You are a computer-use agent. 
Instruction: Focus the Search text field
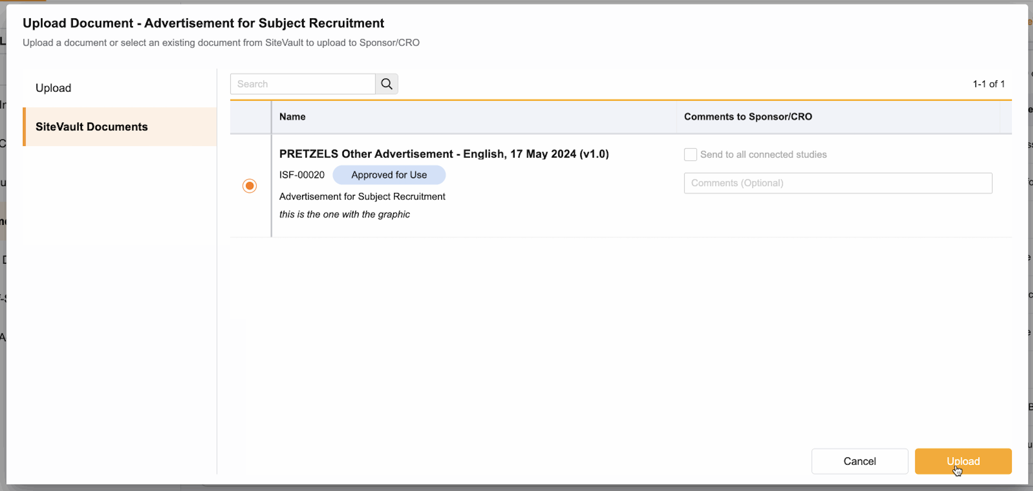(x=303, y=84)
